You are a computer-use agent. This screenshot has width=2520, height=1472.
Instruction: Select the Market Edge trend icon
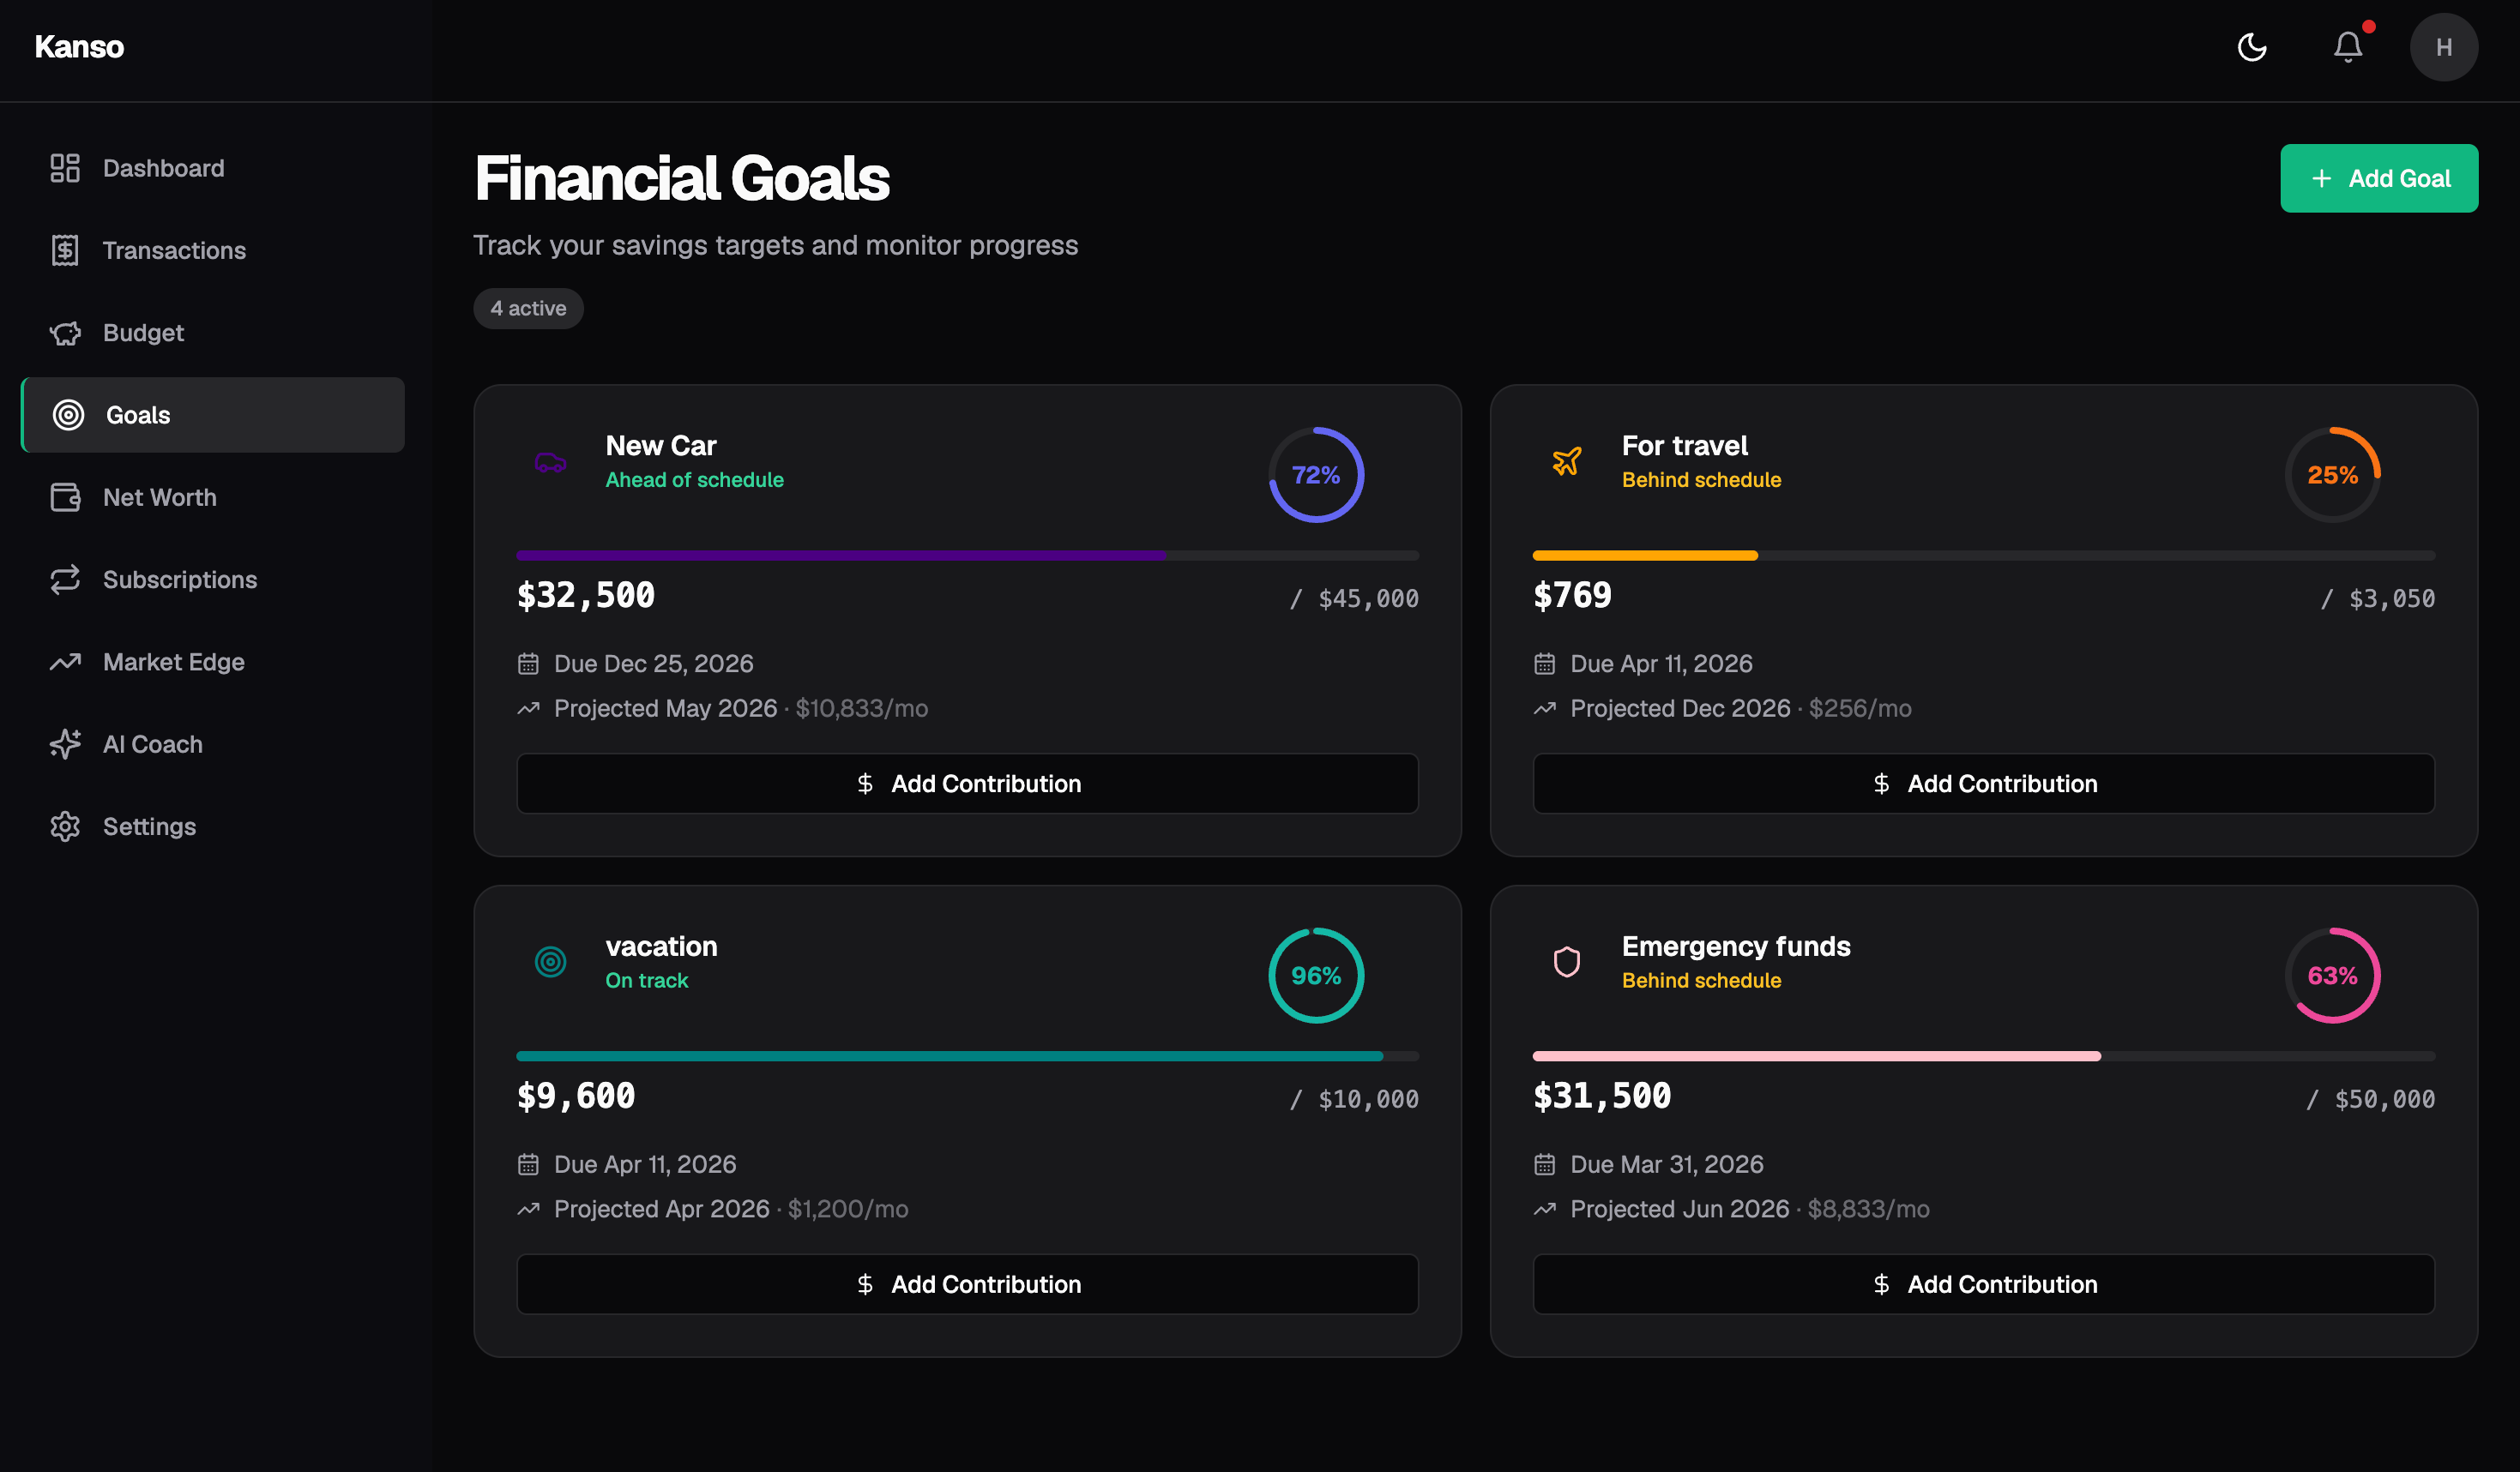[64, 662]
